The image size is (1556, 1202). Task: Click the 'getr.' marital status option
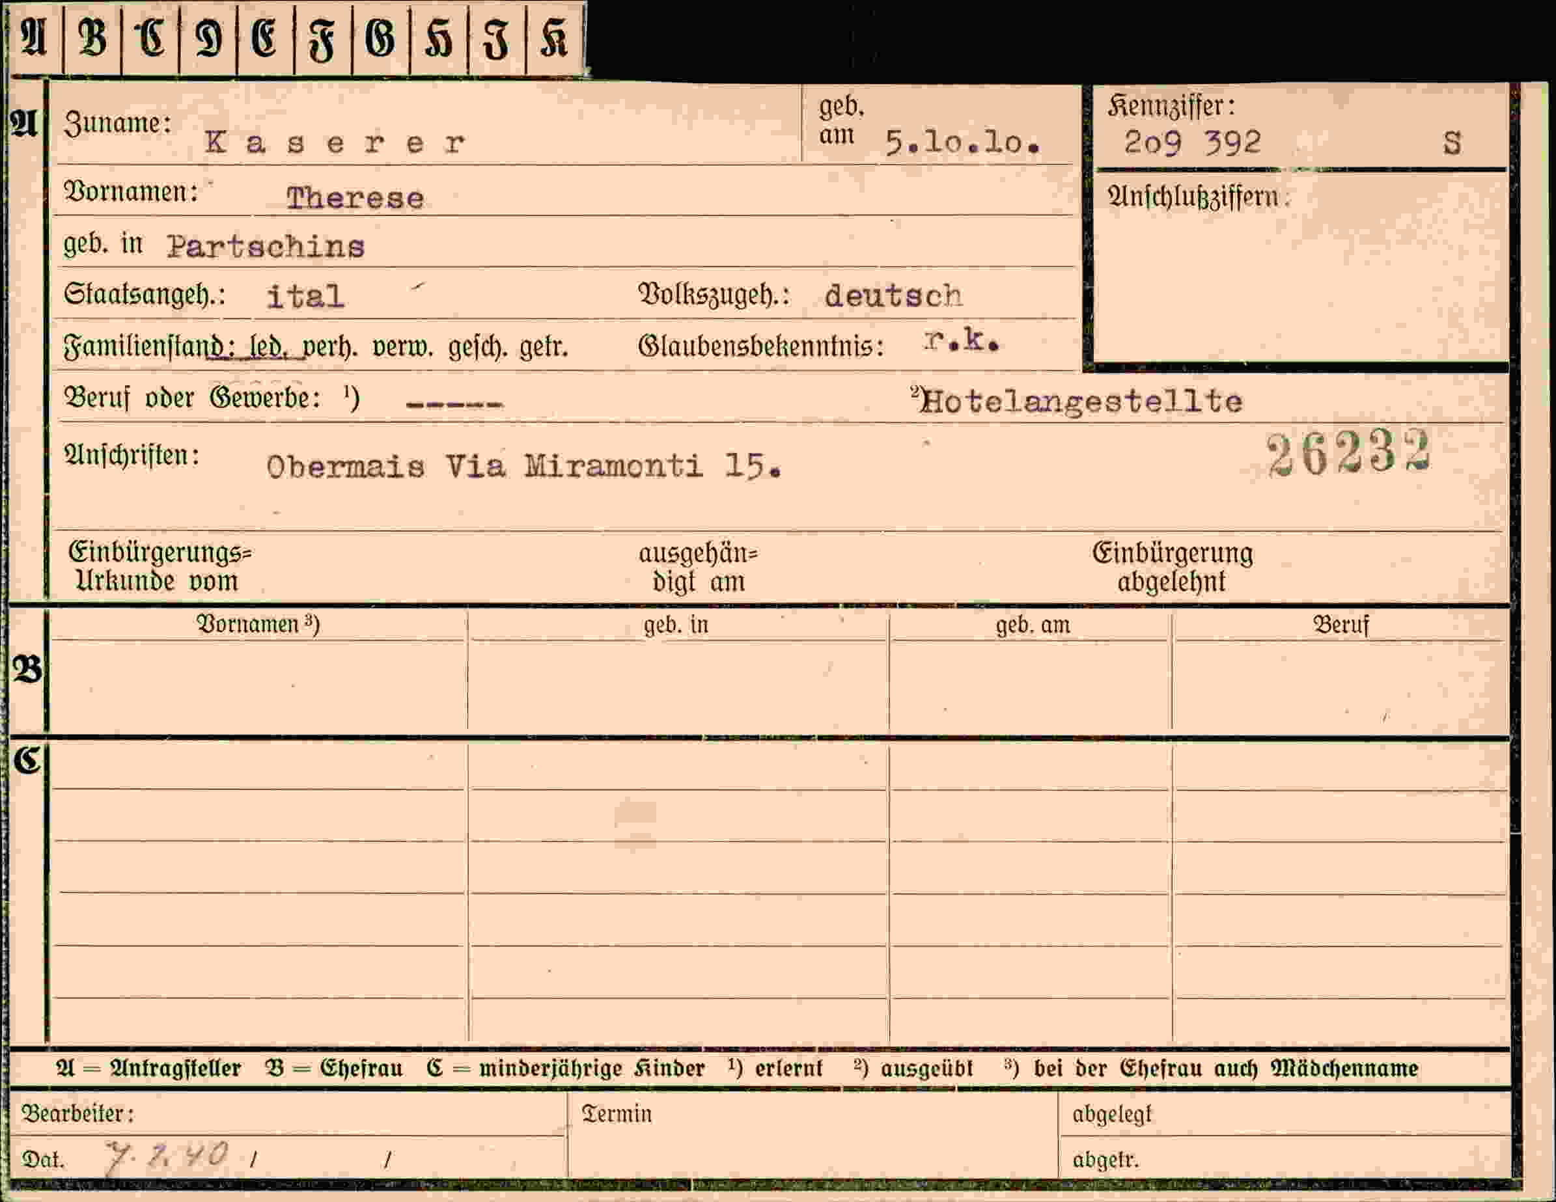pyautogui.click(x=544, y=348)
